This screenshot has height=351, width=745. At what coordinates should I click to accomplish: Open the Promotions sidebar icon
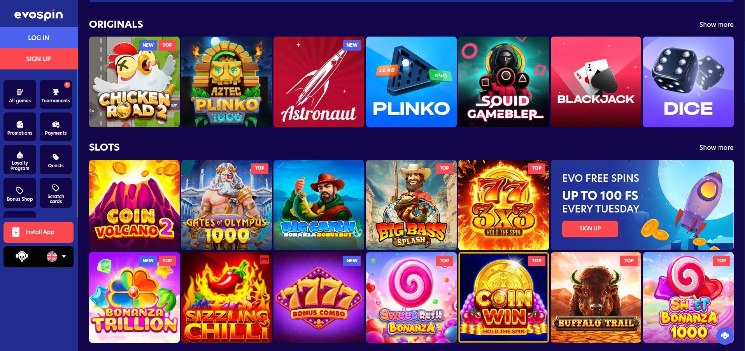click(20, 125)
